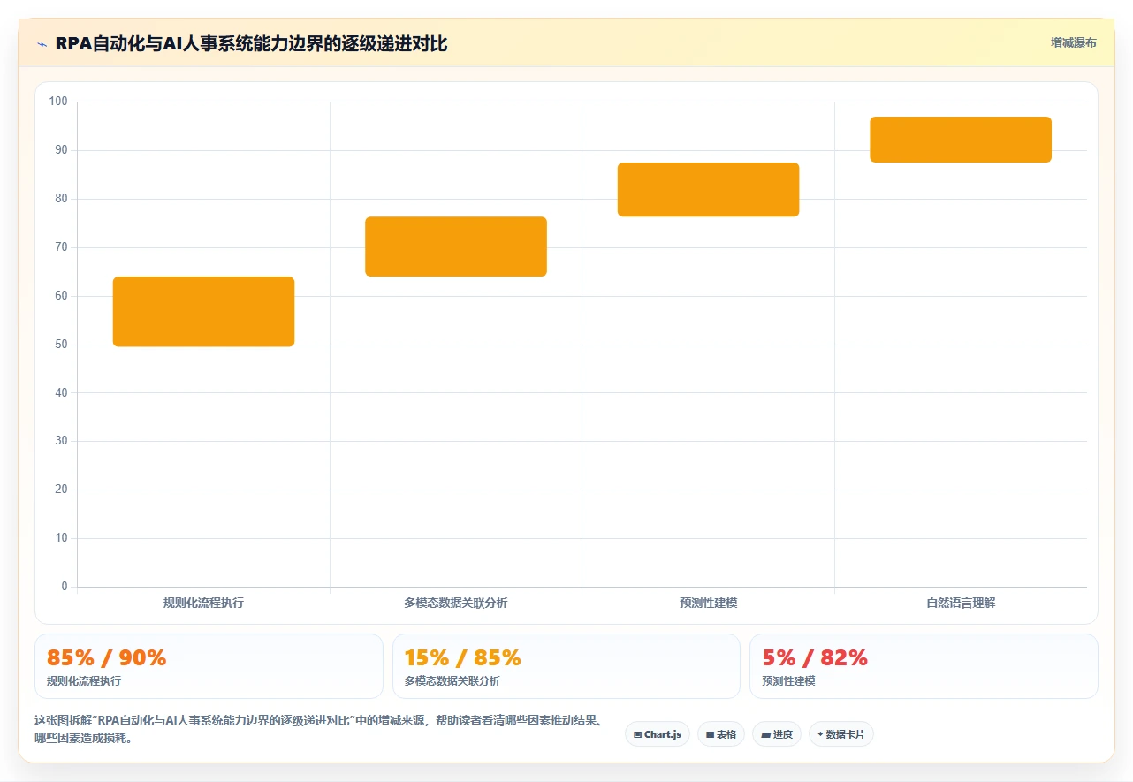Click the 预测性建模 caption in the third card
The width and height of the screenshot is (1133, 782).
pos(788,681)
